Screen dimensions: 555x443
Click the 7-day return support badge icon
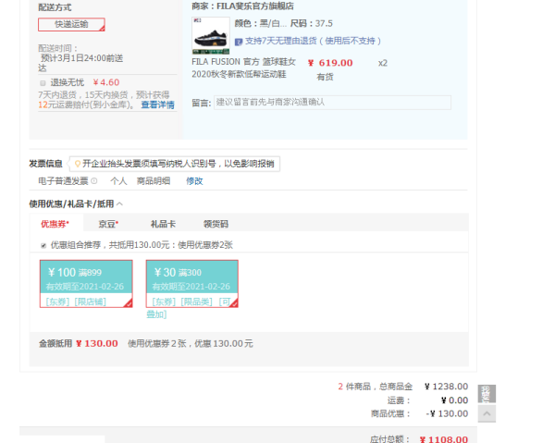click(x=239, y=42)
